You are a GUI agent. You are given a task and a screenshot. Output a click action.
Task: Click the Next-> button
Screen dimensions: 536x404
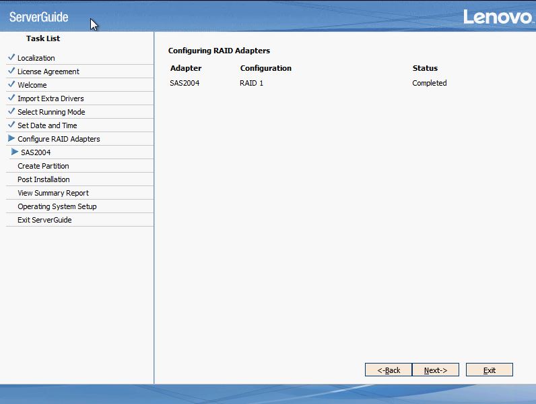coord(436,370)
